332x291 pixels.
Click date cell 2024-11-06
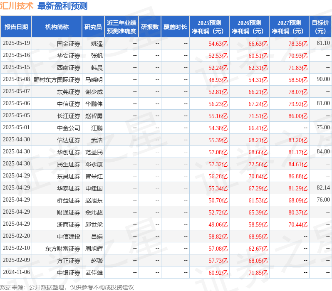pyautogui.click(x=16, y=272)
